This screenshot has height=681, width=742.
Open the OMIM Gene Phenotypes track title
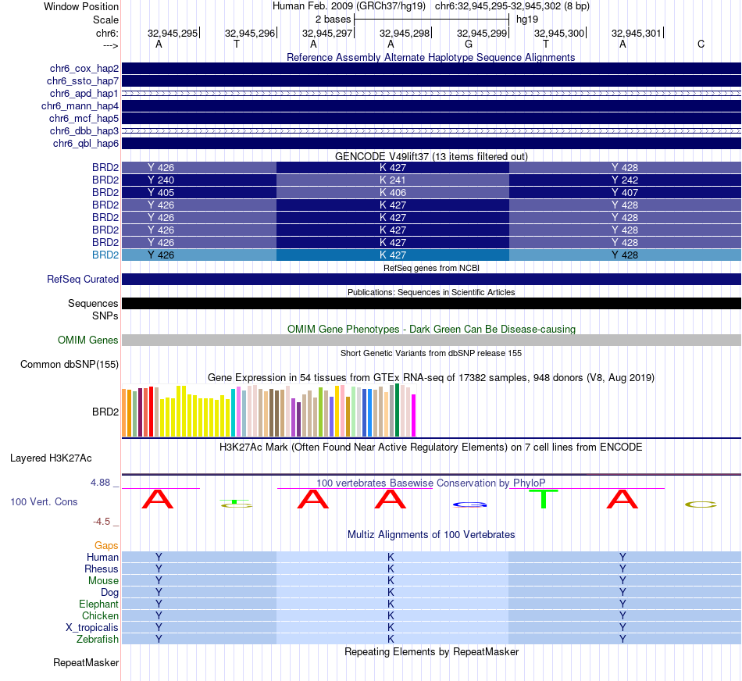coord(431,329)
